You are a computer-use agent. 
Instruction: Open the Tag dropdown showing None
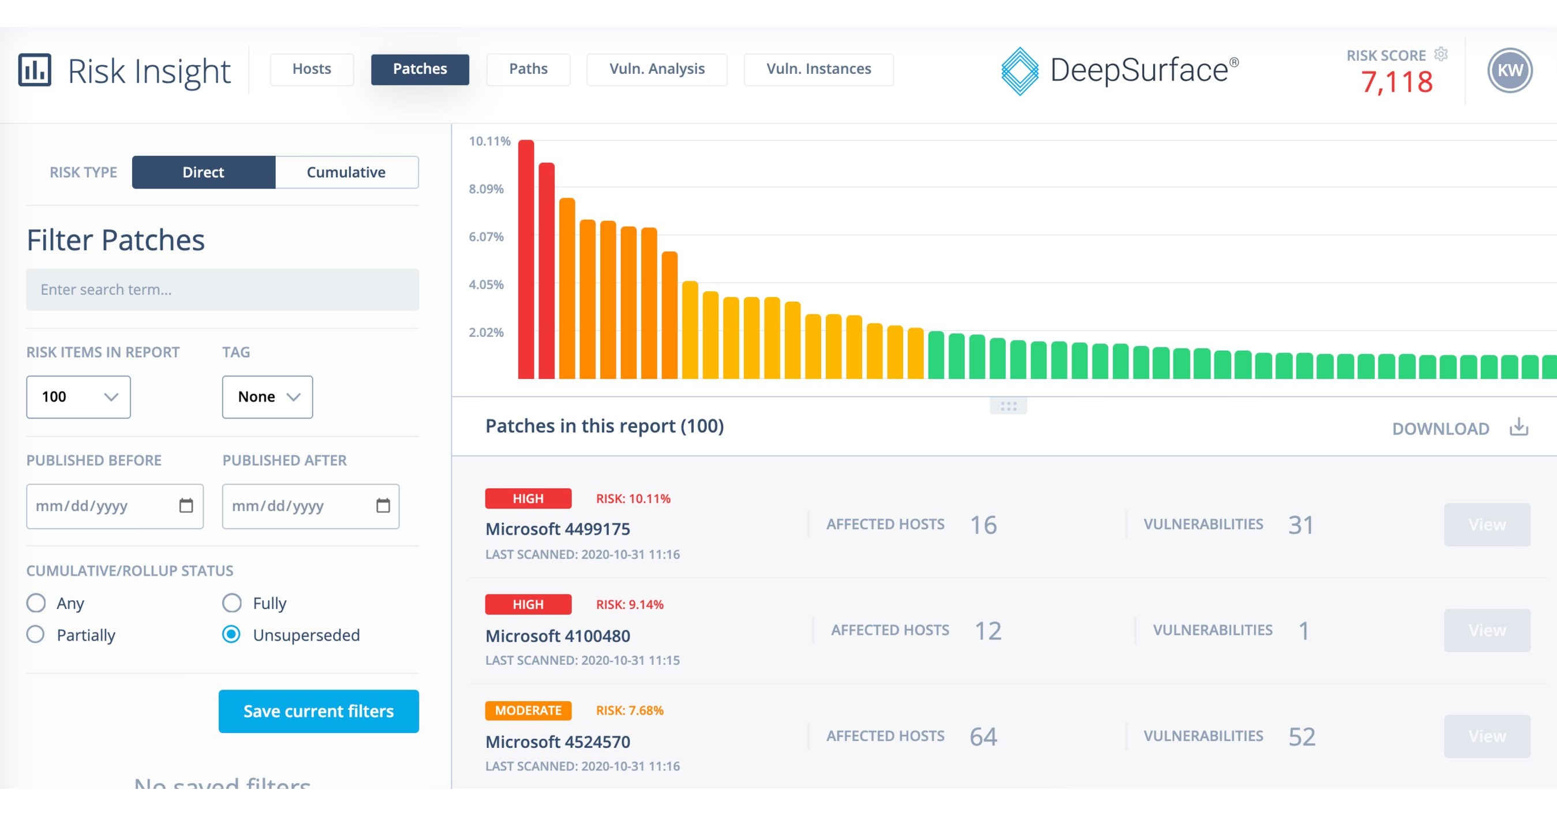coord(267,396)
